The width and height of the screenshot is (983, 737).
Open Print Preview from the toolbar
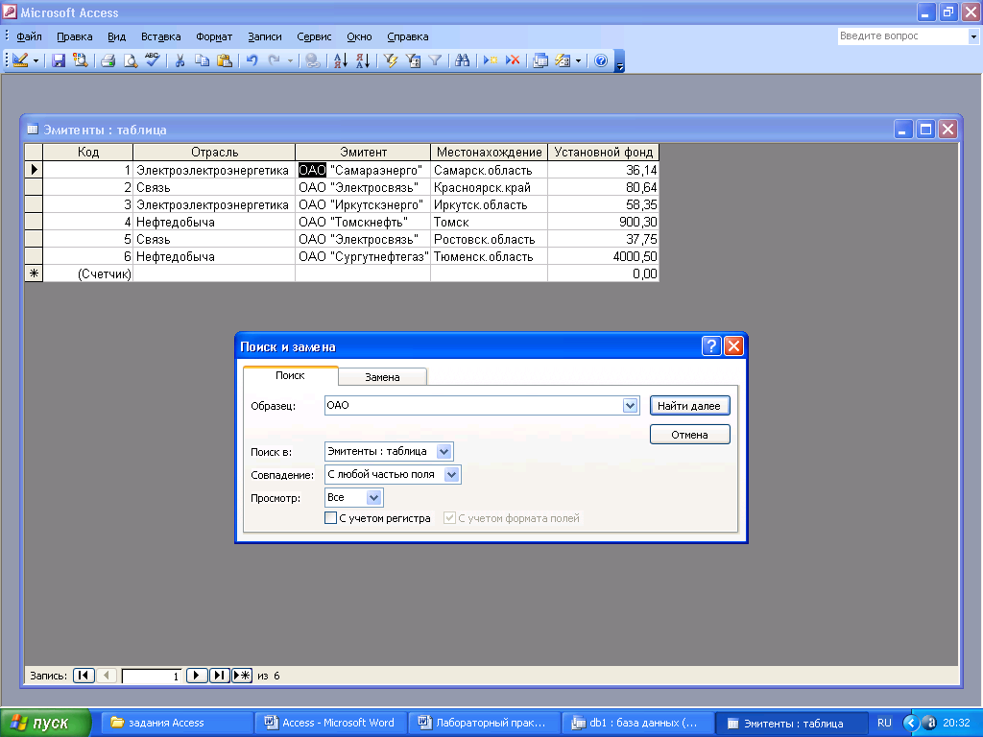131,60
